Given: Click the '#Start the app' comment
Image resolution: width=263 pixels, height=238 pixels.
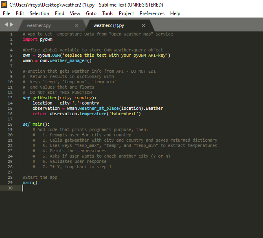Looking at the screenshot, I should coord(40,178).
